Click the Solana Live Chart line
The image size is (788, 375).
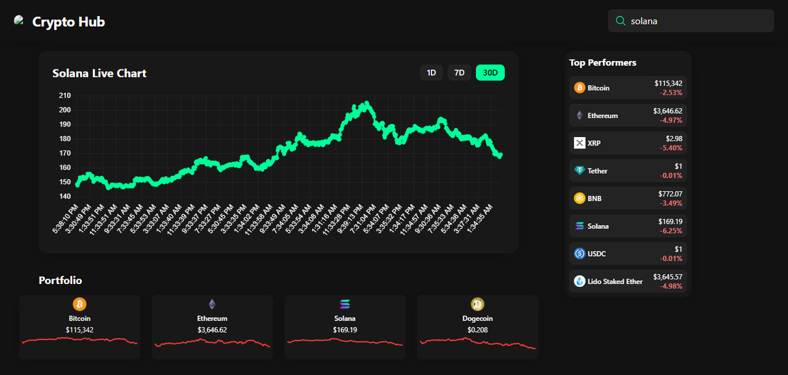pyautogui.click(x=289, y=144)
